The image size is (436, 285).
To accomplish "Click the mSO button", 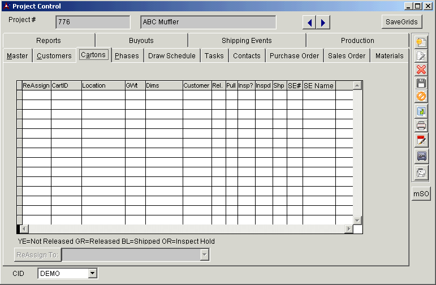I will (421, 194).
